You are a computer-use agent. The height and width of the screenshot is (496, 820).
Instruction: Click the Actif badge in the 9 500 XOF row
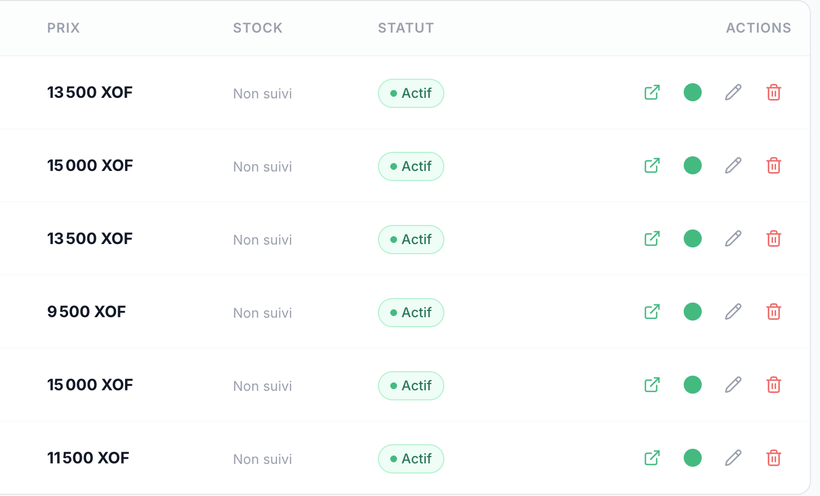(x=411, y=313)
